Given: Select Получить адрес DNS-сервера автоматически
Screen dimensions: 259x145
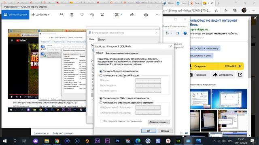Looking at the screenshot, I should point(124,98).
